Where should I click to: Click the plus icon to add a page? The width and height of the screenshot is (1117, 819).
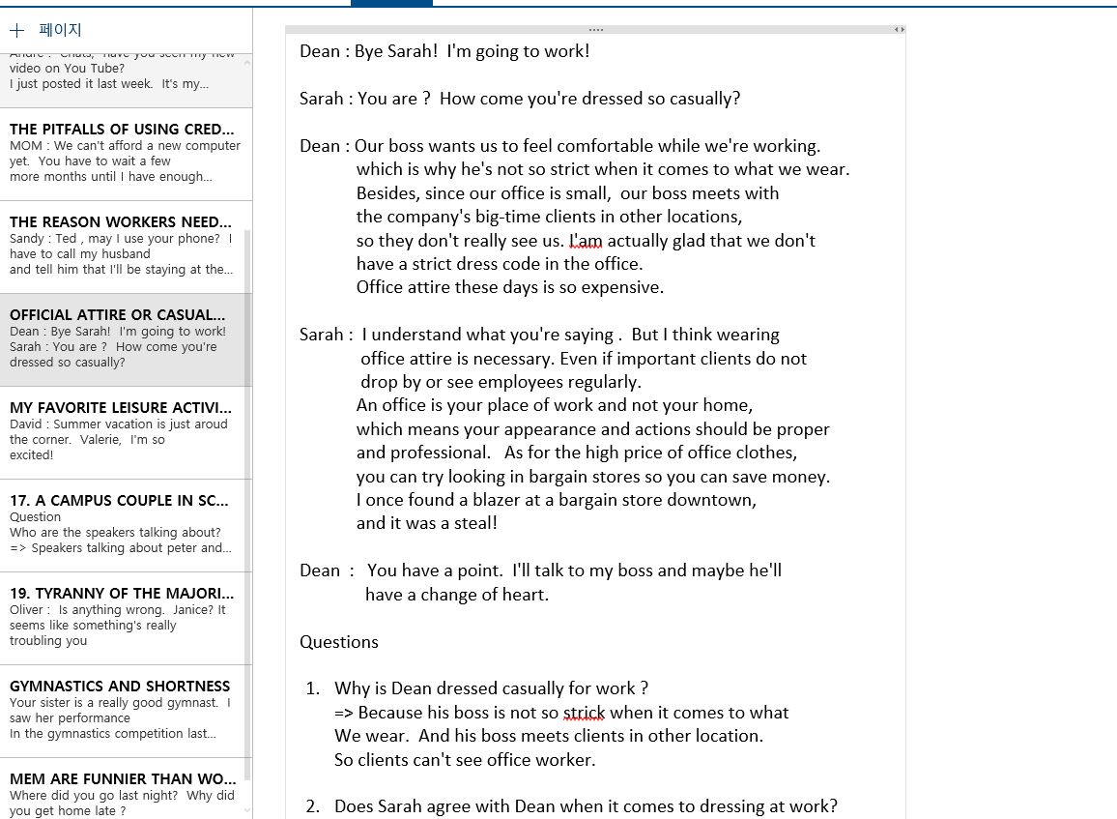(x=16, y=30)
